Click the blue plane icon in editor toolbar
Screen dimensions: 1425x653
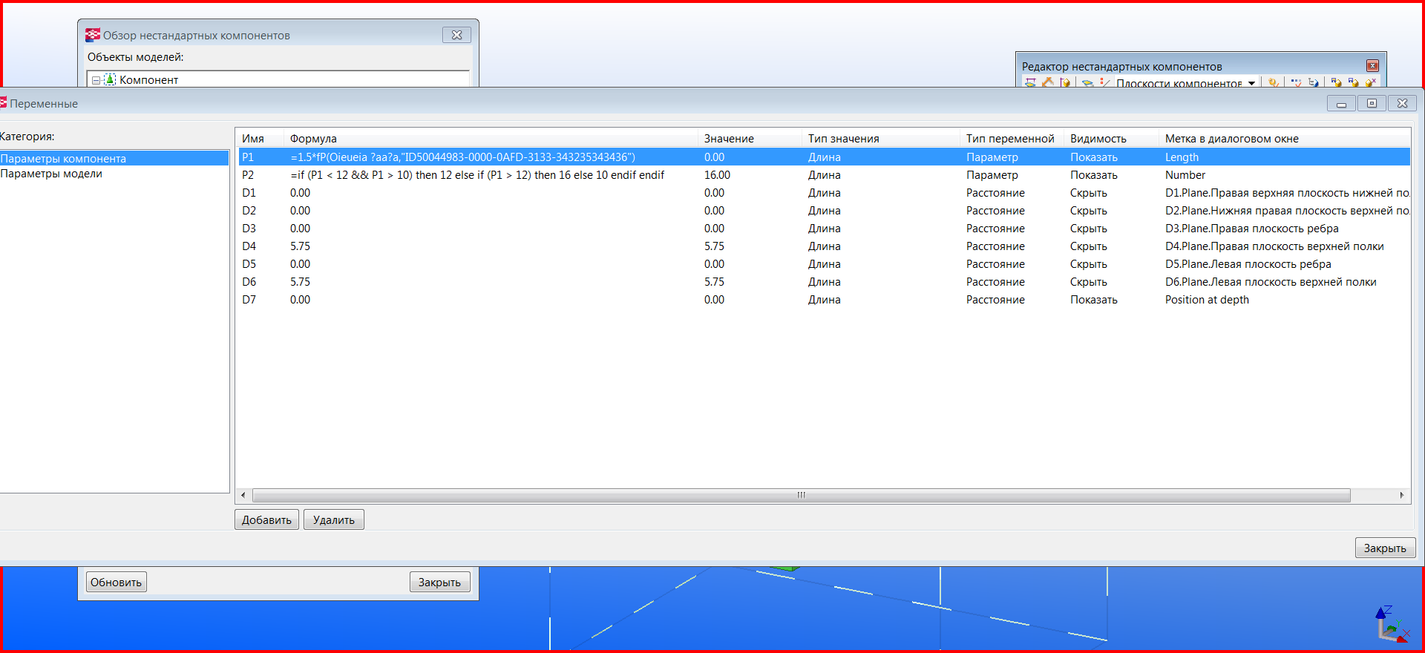pyautogui.click(x=1087, y=83)
